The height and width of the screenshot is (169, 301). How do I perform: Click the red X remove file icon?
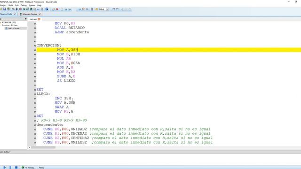(x=57, y=9)
